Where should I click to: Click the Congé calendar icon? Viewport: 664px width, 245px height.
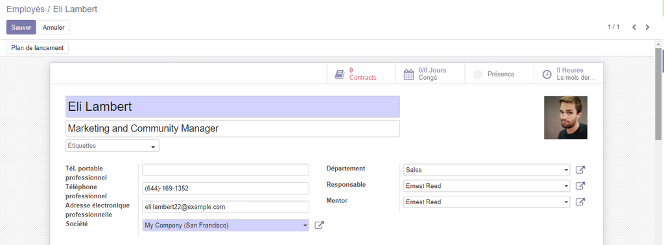[409, 75]
